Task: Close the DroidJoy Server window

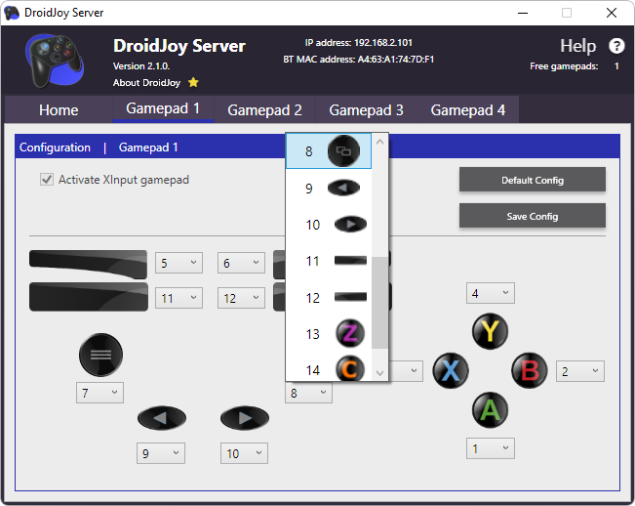Action: (x=612, y=13)
